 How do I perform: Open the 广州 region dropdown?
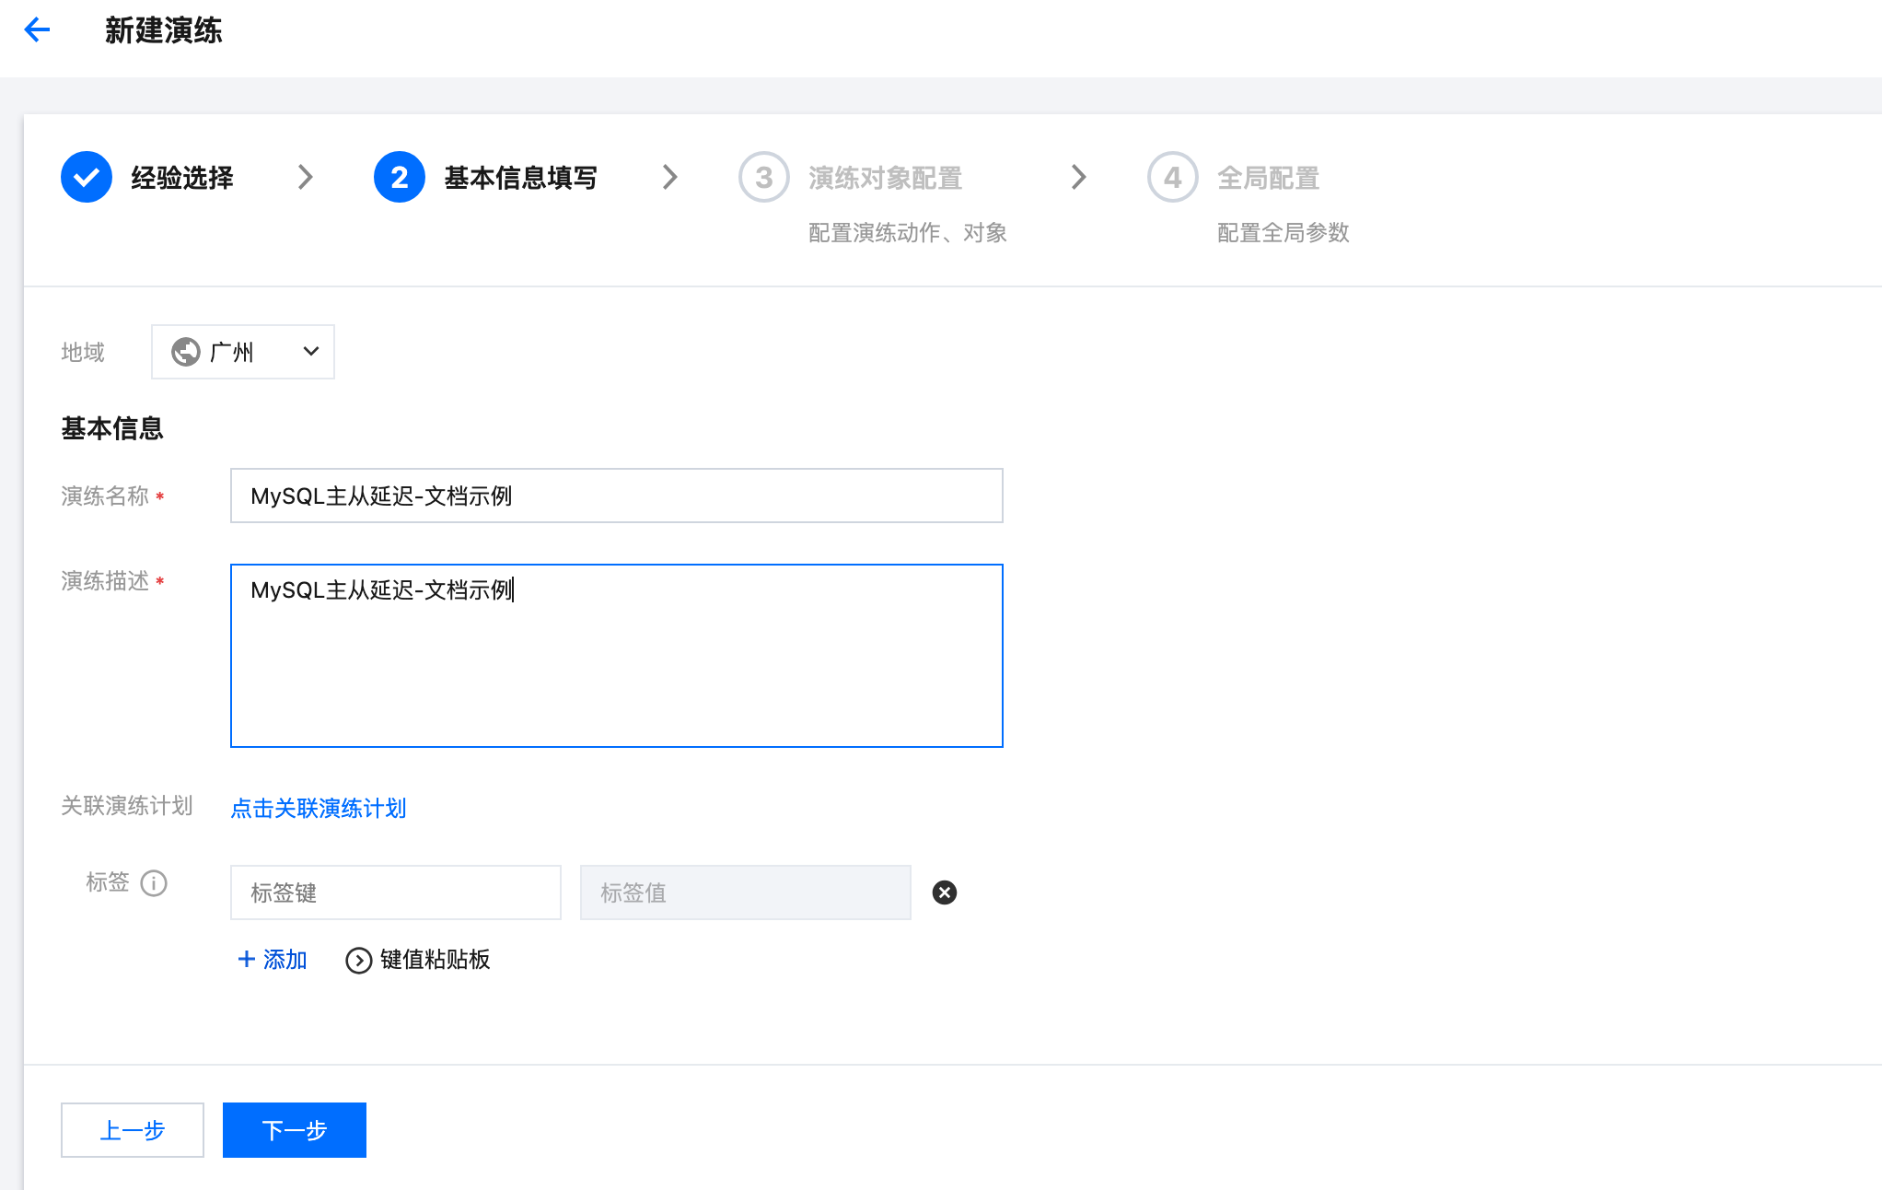[x=243, y=351]
